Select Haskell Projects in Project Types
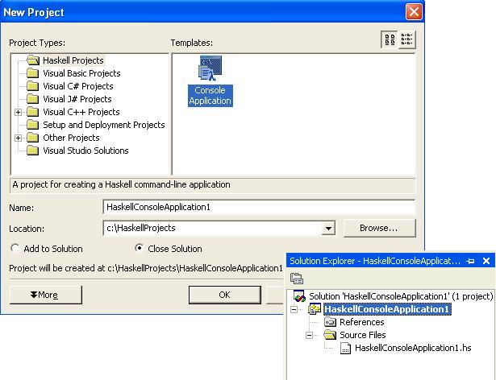This screenshot has width=496, height=380. 73,60
